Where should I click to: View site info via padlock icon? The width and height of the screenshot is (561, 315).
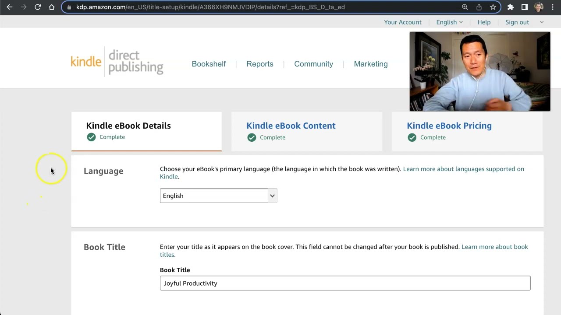pos(69,7)
